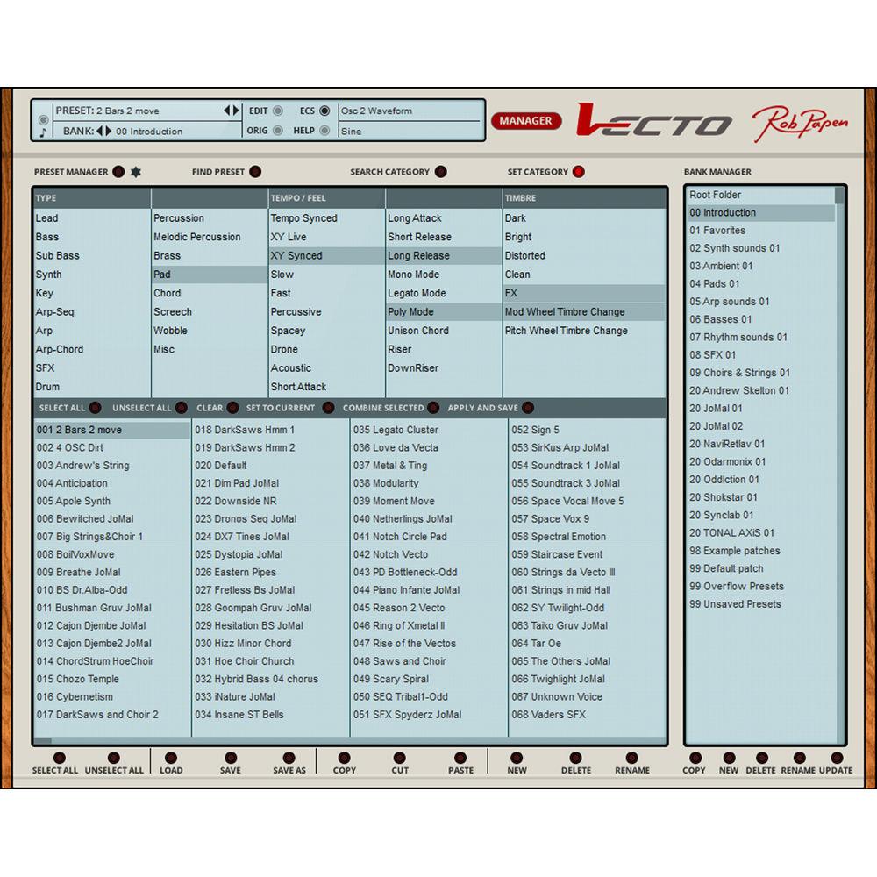Open the Root Folder in Bank Manager

tap(715, 195)
